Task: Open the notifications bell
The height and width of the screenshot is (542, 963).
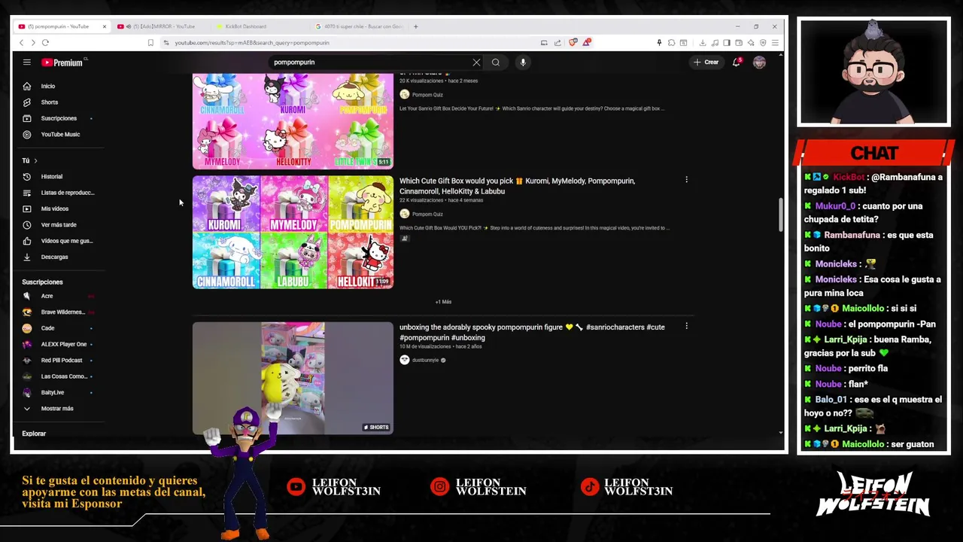Action: [x=737, y=62]
